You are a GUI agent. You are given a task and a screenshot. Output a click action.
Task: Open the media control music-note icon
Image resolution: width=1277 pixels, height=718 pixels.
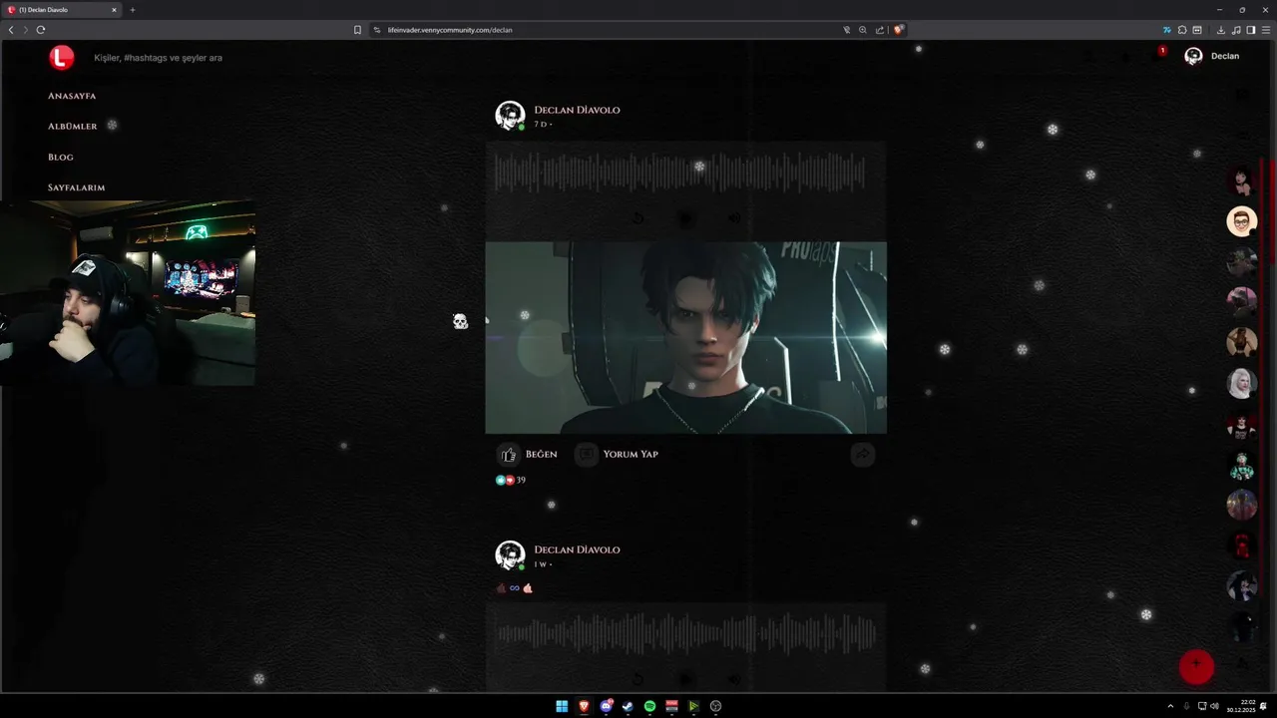tap(1236, 30)
